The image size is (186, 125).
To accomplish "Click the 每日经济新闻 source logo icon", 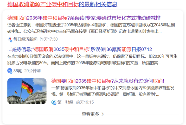I will (10, 39).
